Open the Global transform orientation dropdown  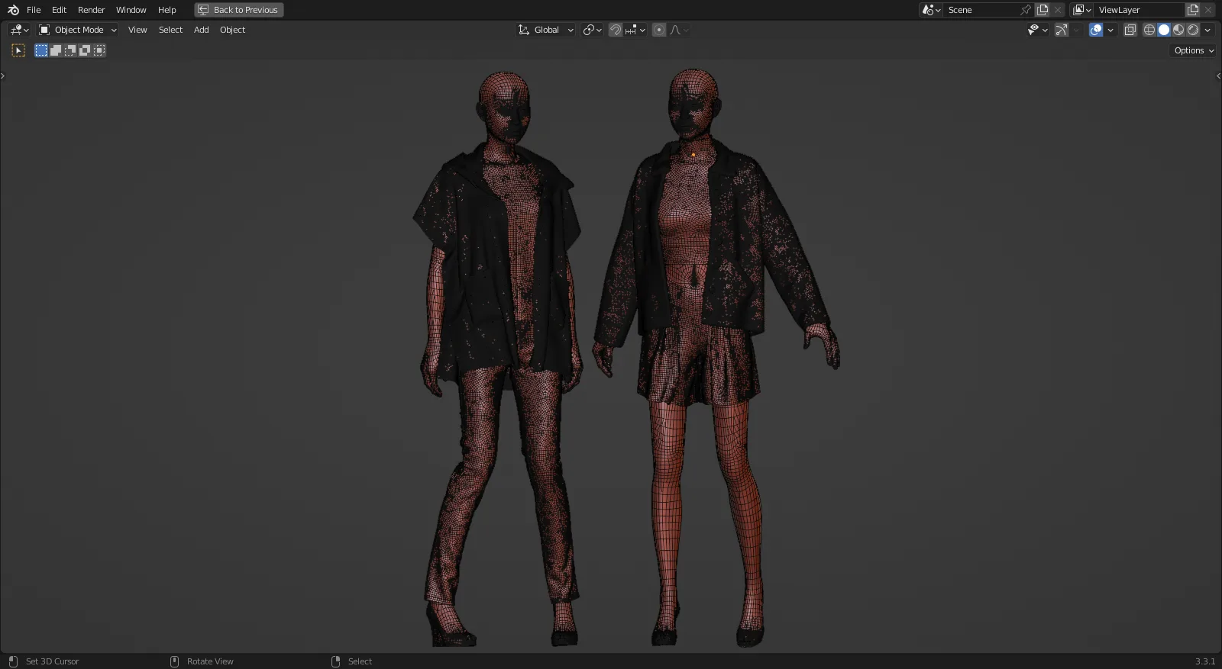(545, 30)
